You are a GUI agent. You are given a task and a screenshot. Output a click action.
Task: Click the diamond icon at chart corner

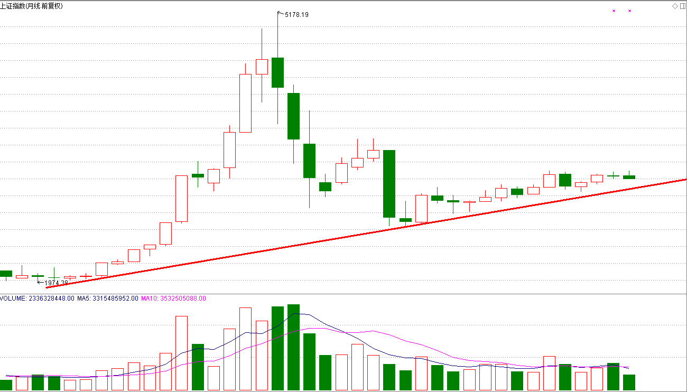click(675, 6)
